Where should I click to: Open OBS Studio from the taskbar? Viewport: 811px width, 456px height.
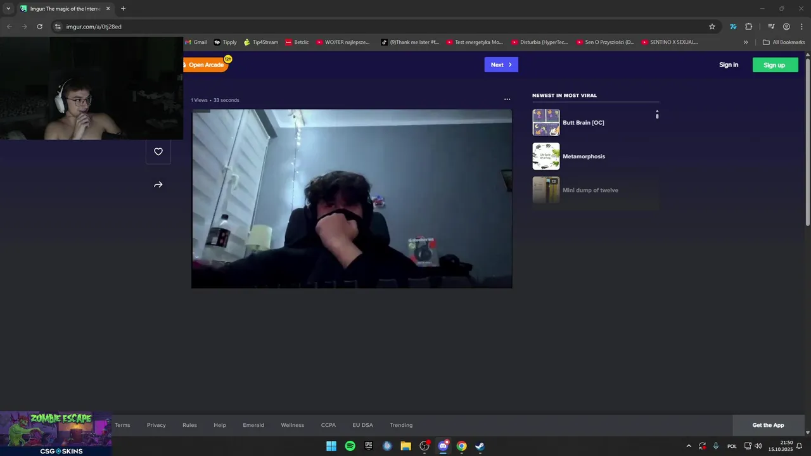(425, 446)
